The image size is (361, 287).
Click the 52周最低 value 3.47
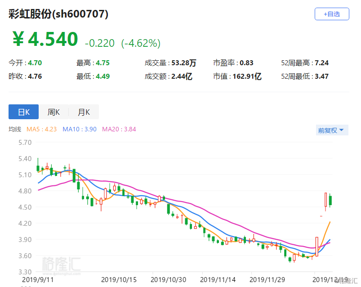[321, 76]
